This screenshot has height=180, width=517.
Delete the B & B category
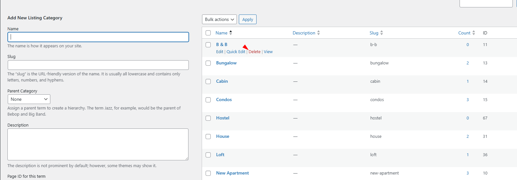[254, 52]
